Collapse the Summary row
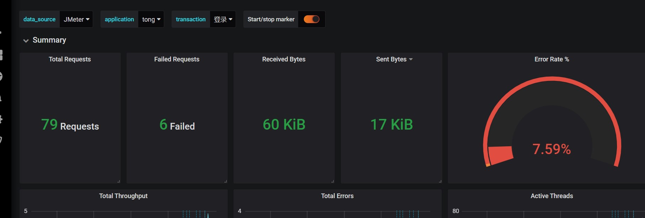 pos(26,40)
